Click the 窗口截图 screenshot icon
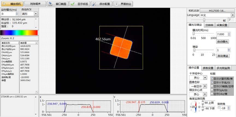The height and width of the screenshot is (117, 236). coord(50,4)
